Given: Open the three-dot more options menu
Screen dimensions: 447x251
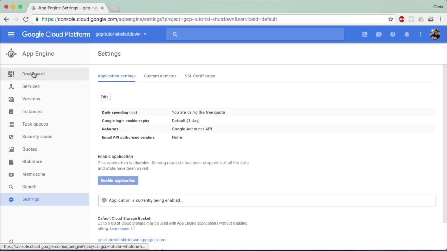Looking at the screenshot, I should [420, 34].
